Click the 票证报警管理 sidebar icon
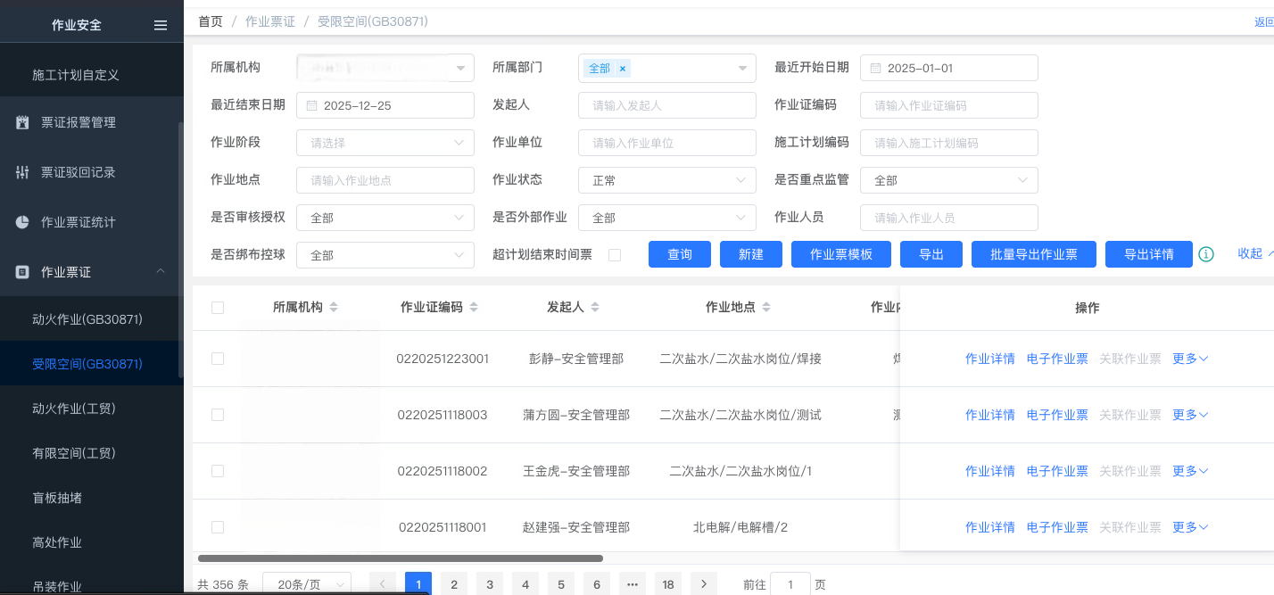This screenshot has height=595, width=1274. point(22,122)
